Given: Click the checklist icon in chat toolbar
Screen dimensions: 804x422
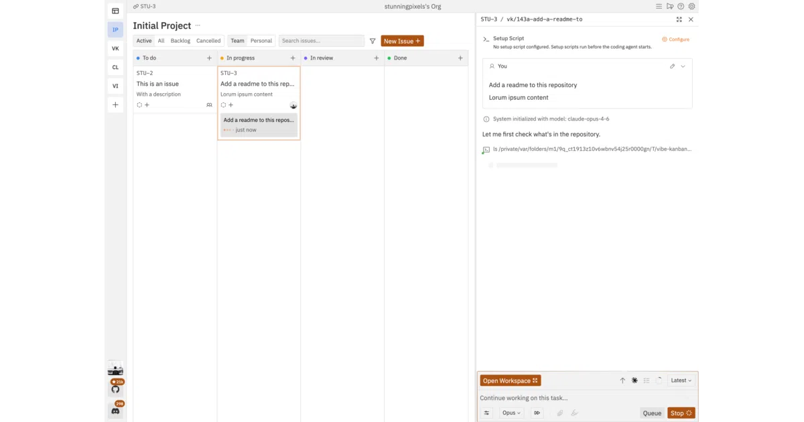Looking at the screenshot, I should click(x=647, y=380).
